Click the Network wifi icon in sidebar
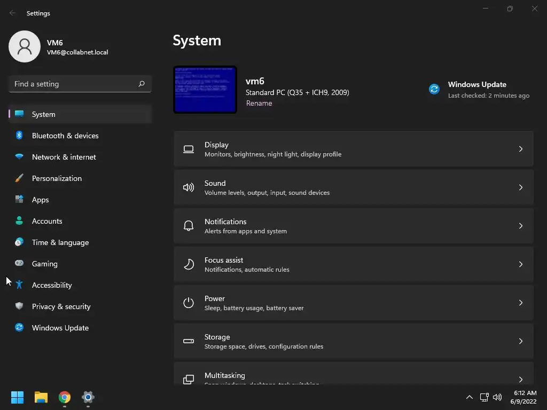Image resolution: width=547 pixels, height=410 pixels. pos(19,156)
